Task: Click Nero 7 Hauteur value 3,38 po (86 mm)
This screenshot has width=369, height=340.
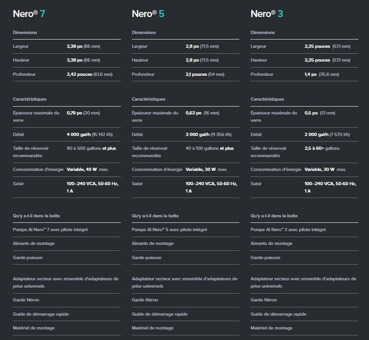Action: 83,60
